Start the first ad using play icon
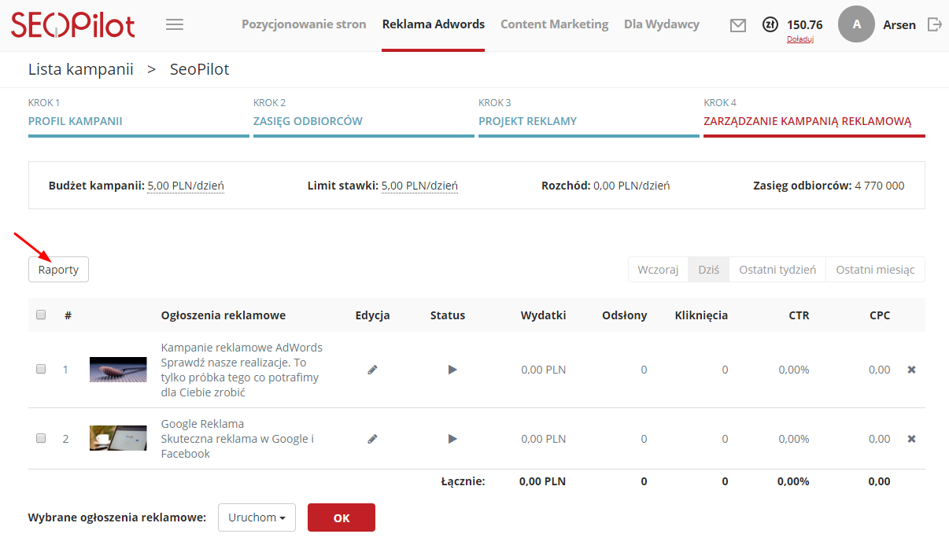The height and width of the screenshot is (545, 949). (x=452, y=370)
